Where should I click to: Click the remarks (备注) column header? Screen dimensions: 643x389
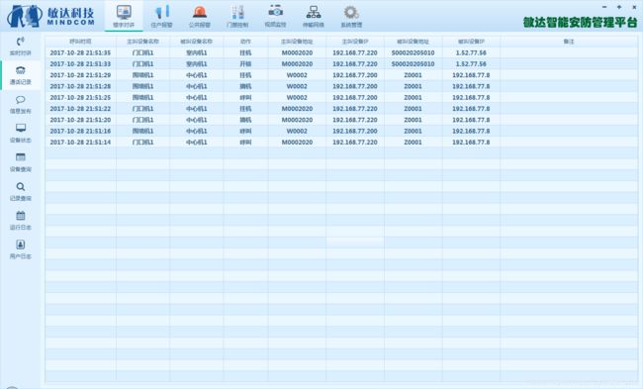569,42
